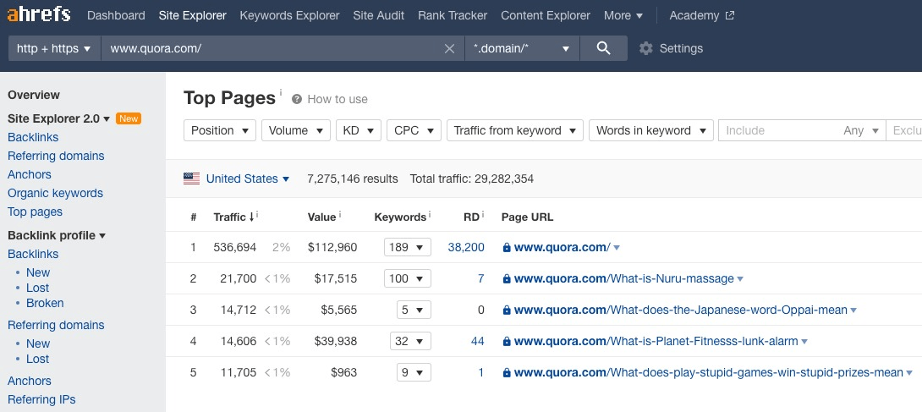Open the CPC filter dropdown
Image resolution: width=922 pixels, height=412 pixels.
pyautogui.click(x=414, y=130)
